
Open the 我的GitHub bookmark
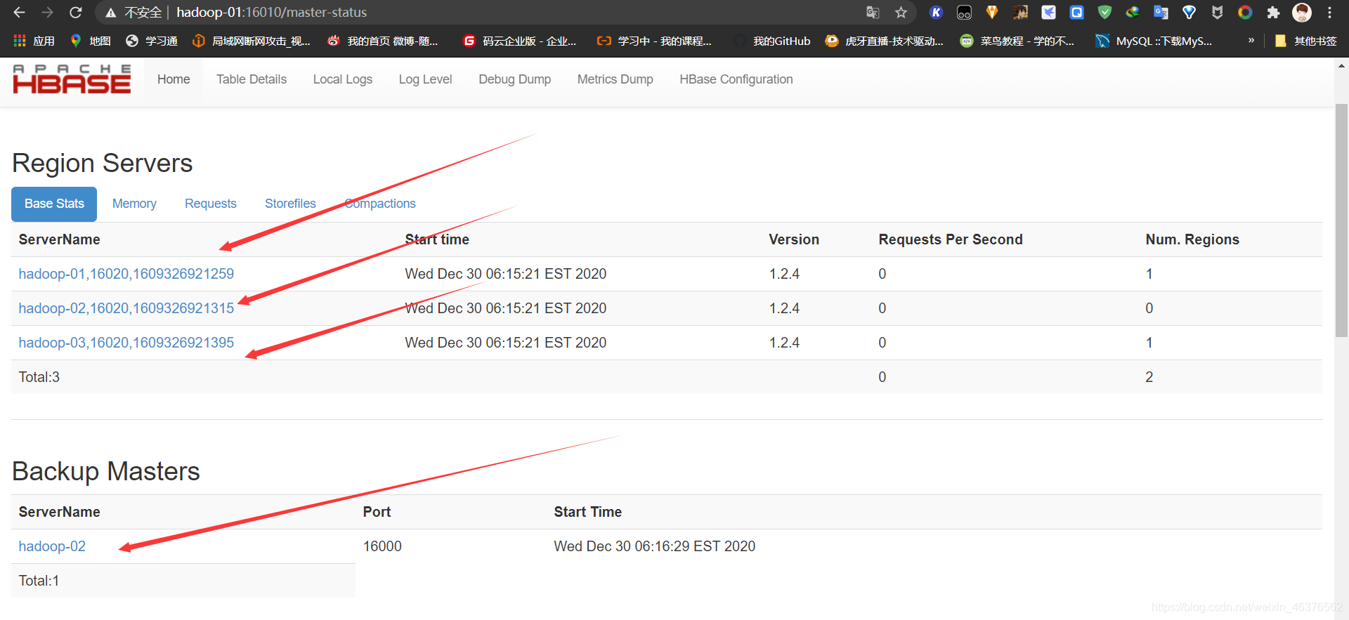[x=771, y=41]
